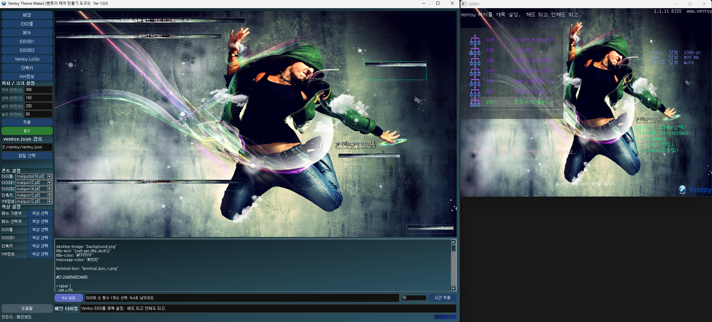Choose color for 메뉴 기본색

point(40,213)
